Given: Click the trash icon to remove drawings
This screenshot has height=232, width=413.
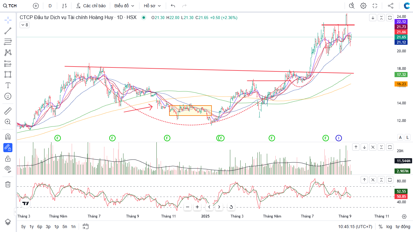Looking at the screenshot, I should coord(8,184).
